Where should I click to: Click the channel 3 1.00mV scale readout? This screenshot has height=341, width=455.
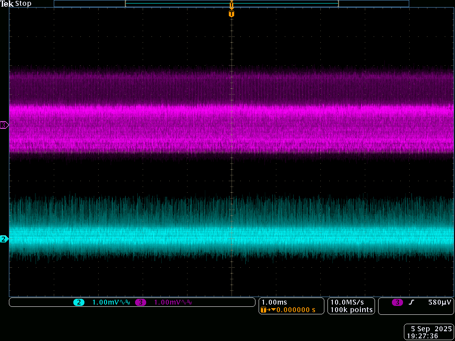[x=168, y=302]
